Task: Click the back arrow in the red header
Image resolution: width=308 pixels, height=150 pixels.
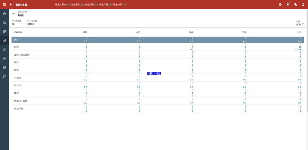Action: pos(11,4)
